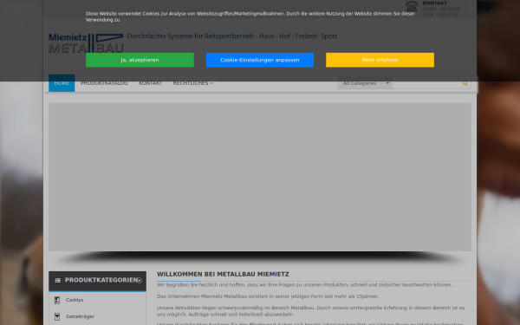Open the PRODUKTKATALOG menu item
Viewport: 520px width, 325px height.
tap(104, 83)
